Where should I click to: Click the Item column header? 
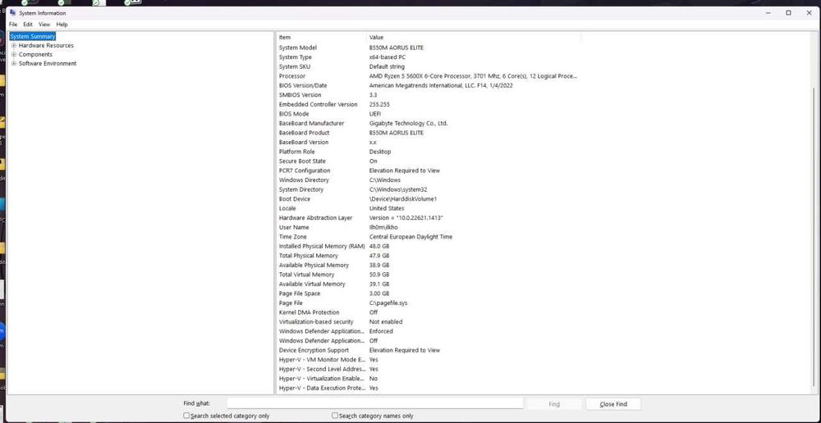click(322, 37)
